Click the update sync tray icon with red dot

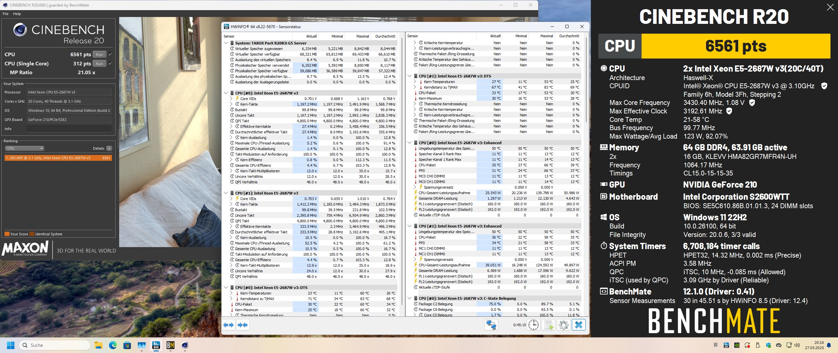[747, 345]
